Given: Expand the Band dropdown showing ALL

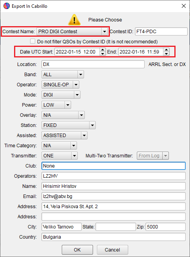Looking at the screenshot, I should [x=81, y=75].
